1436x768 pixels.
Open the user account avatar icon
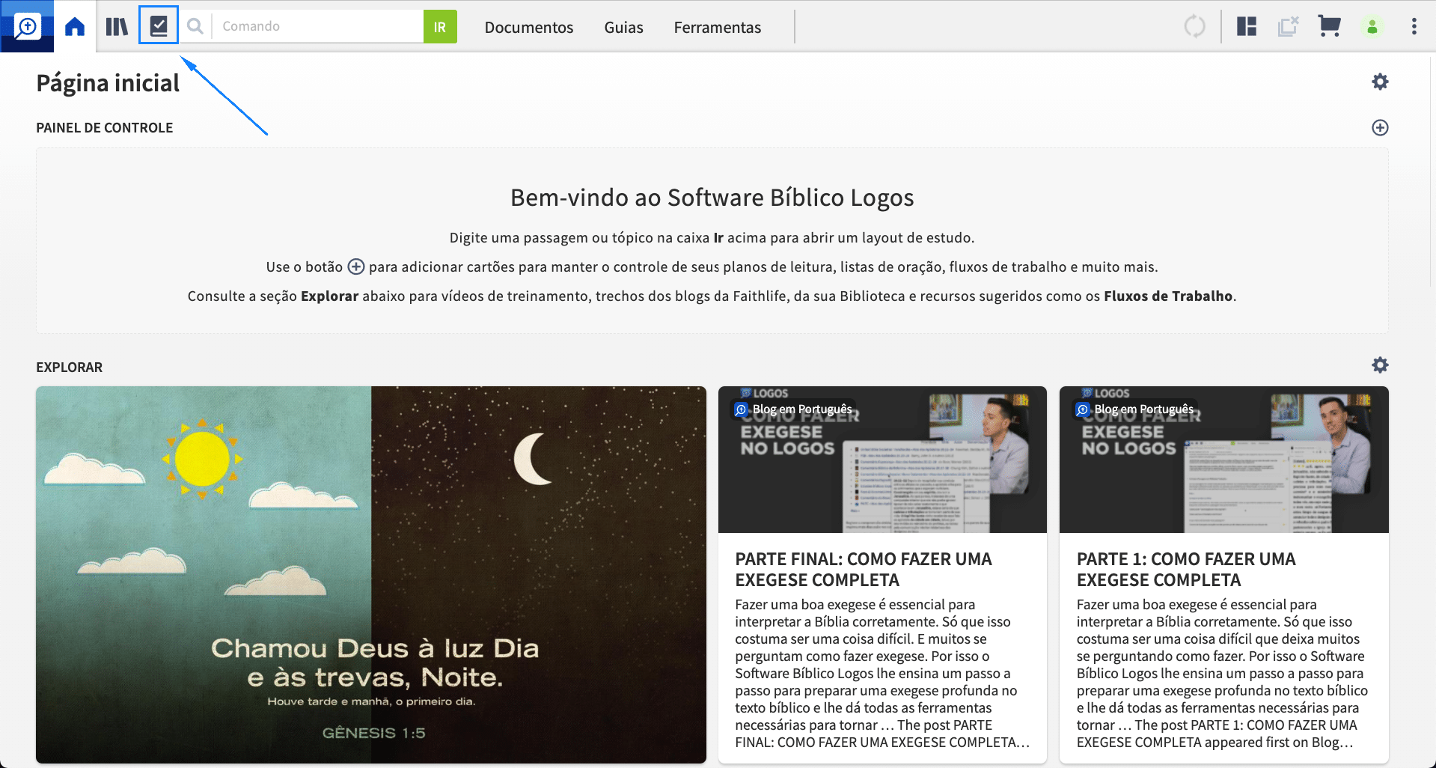1372,27
